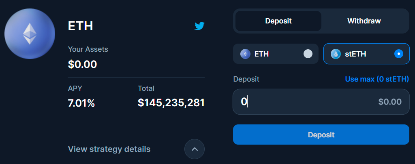Click Your Assets $0.00 balance

[x=83, y=64]
